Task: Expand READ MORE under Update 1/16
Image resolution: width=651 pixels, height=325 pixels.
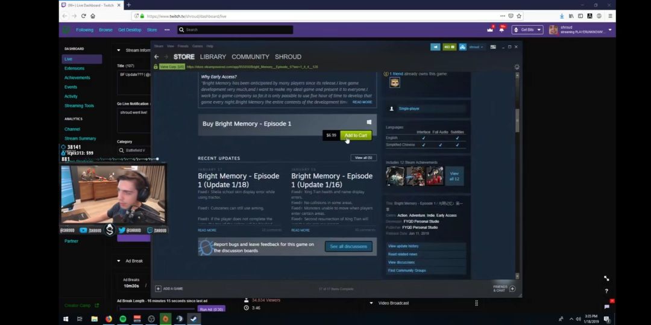Action: 300,230
